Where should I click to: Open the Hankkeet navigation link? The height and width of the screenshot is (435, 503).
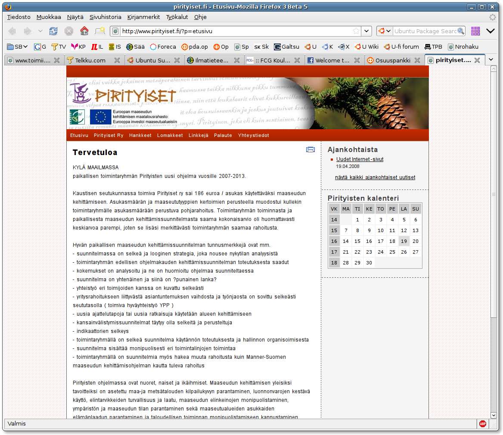pyautogui.click(x=140, y=135)
